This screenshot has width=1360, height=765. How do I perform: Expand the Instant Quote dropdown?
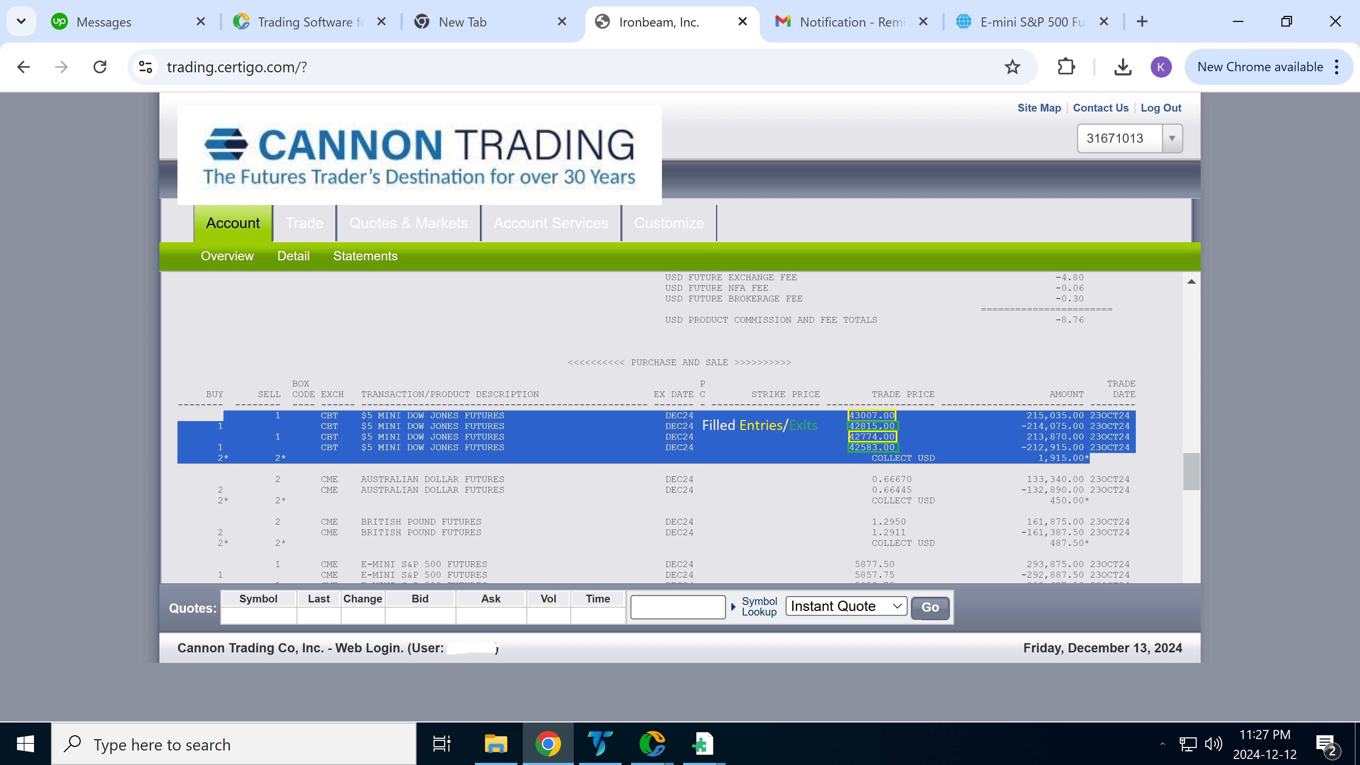846,607
